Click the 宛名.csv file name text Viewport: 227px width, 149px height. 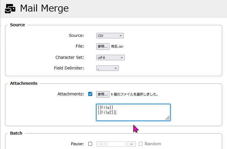[117, 46]
